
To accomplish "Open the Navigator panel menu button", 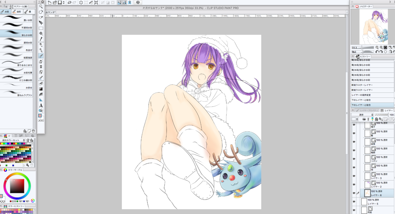I will pos(352,6).
